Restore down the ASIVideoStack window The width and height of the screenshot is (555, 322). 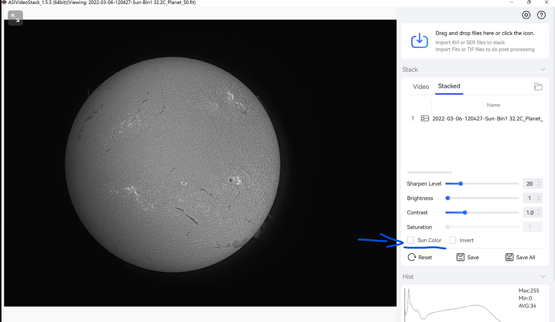click(529, 2)
